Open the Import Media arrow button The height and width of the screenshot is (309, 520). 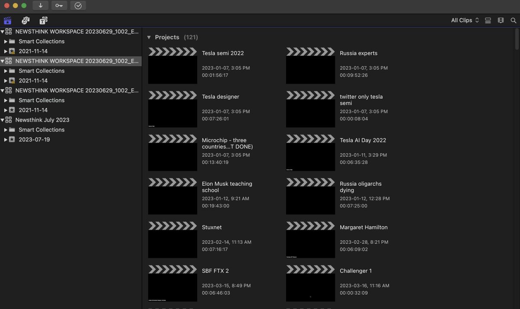pos(40,6)
